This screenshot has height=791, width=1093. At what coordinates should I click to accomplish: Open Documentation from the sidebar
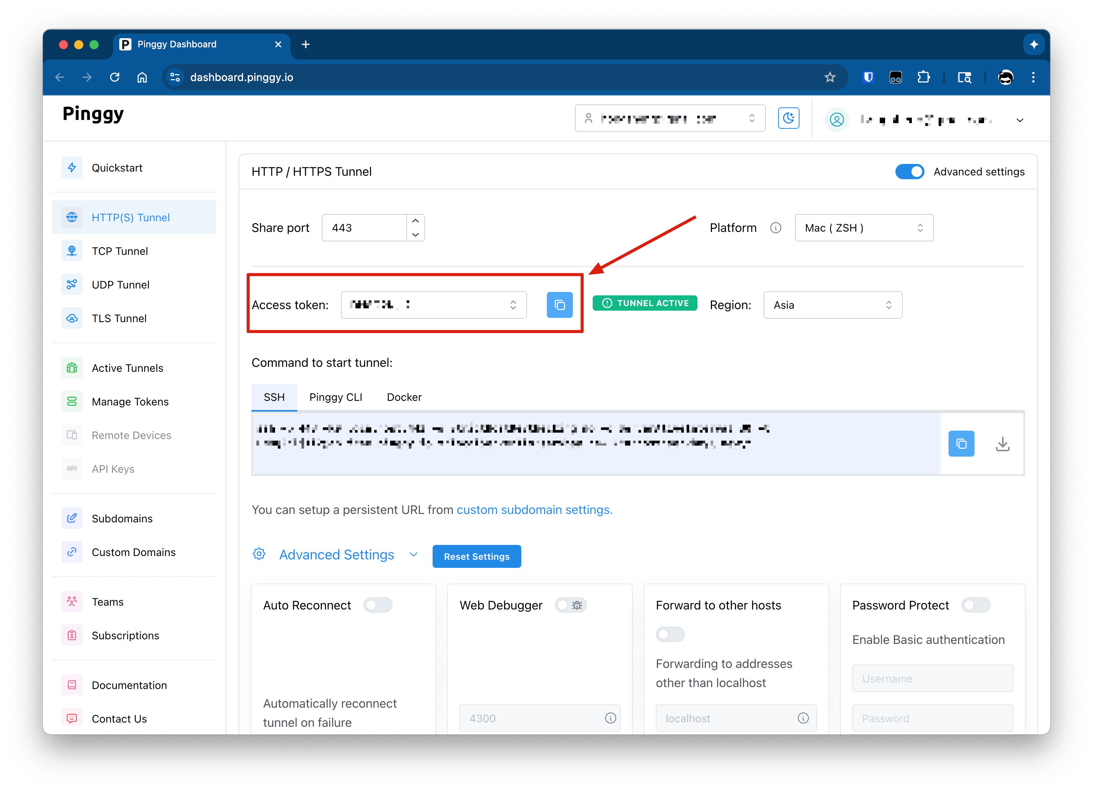coord(134,685)
